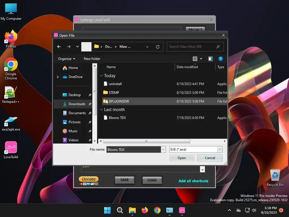
Task: Open EXE (*.exe) file type dropdown
Action: 196,149
